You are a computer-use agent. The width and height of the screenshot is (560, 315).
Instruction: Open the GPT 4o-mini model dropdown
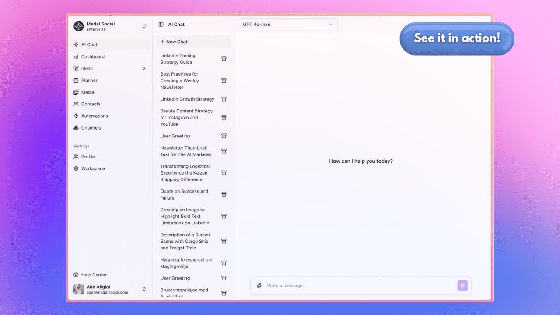click(287, 24)
